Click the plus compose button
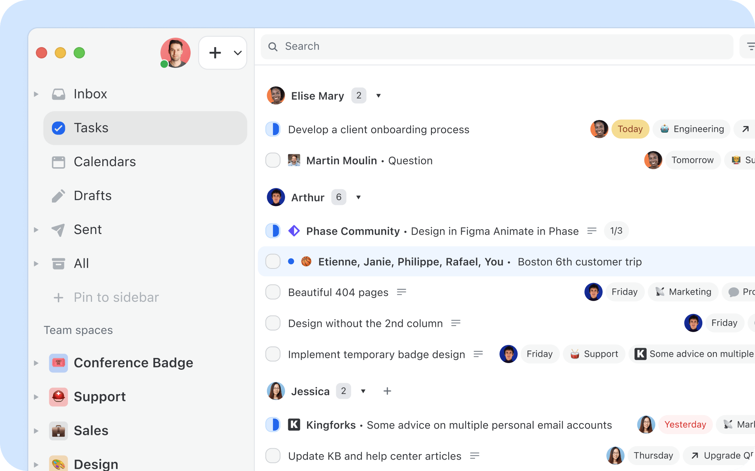Image resolution: width=755 pixels, height=471 pixels. pyautogui.click(x=215, y=53)
